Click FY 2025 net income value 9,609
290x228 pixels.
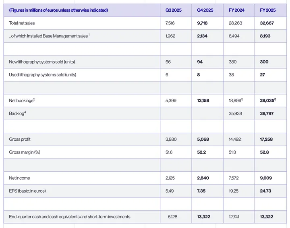(266, 178)
